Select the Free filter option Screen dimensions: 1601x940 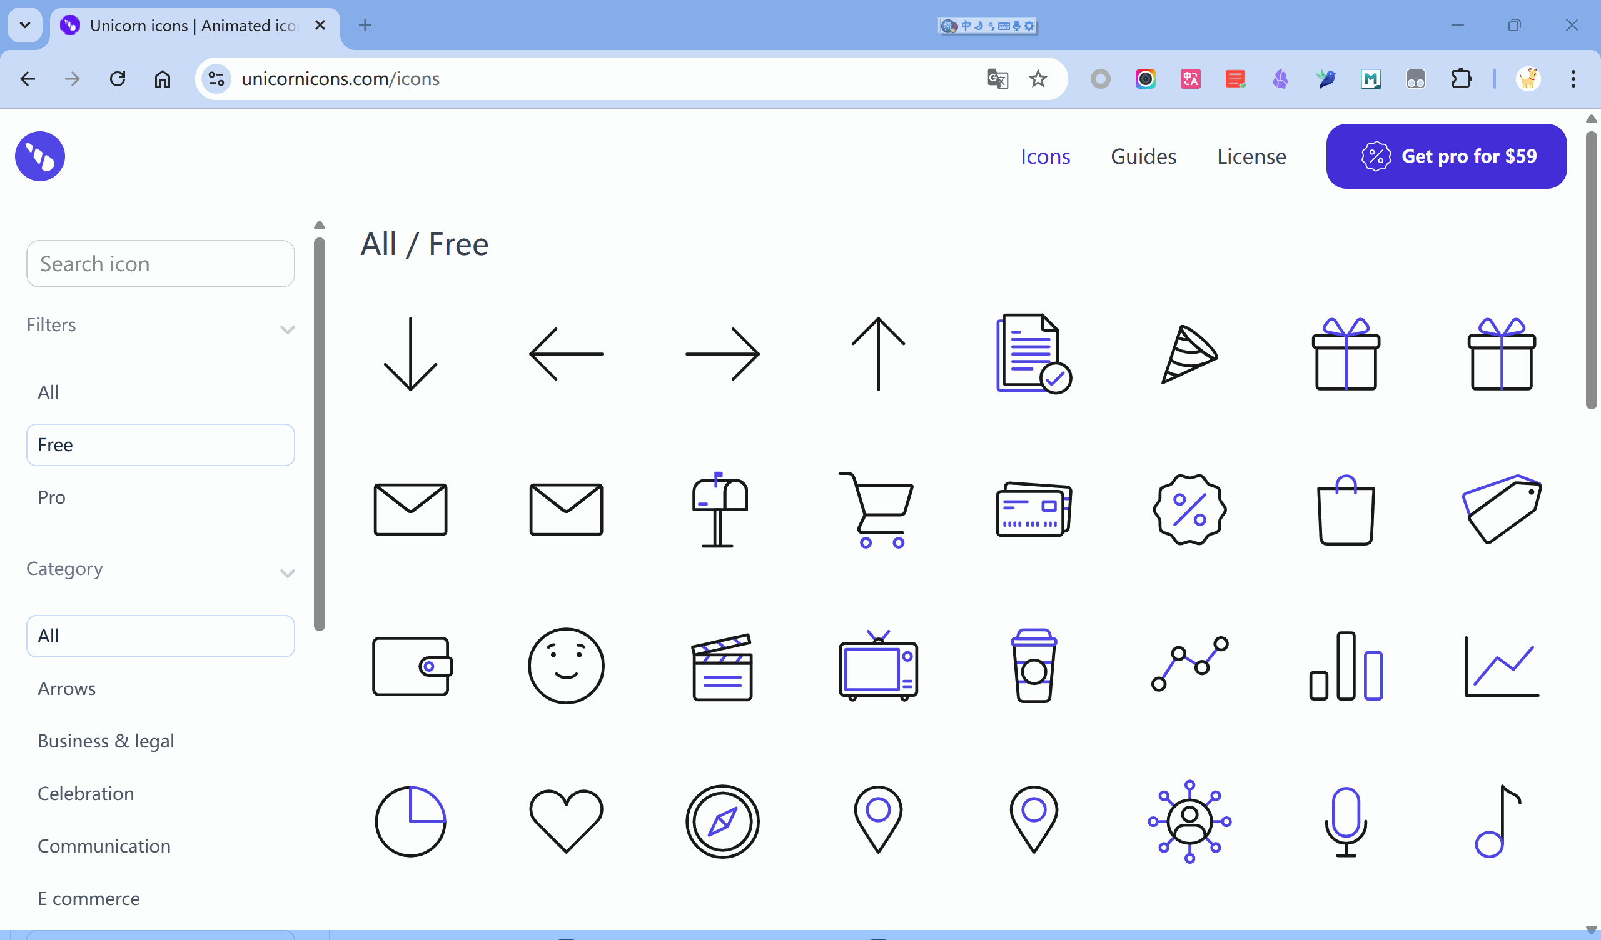(x=160, y=444)
